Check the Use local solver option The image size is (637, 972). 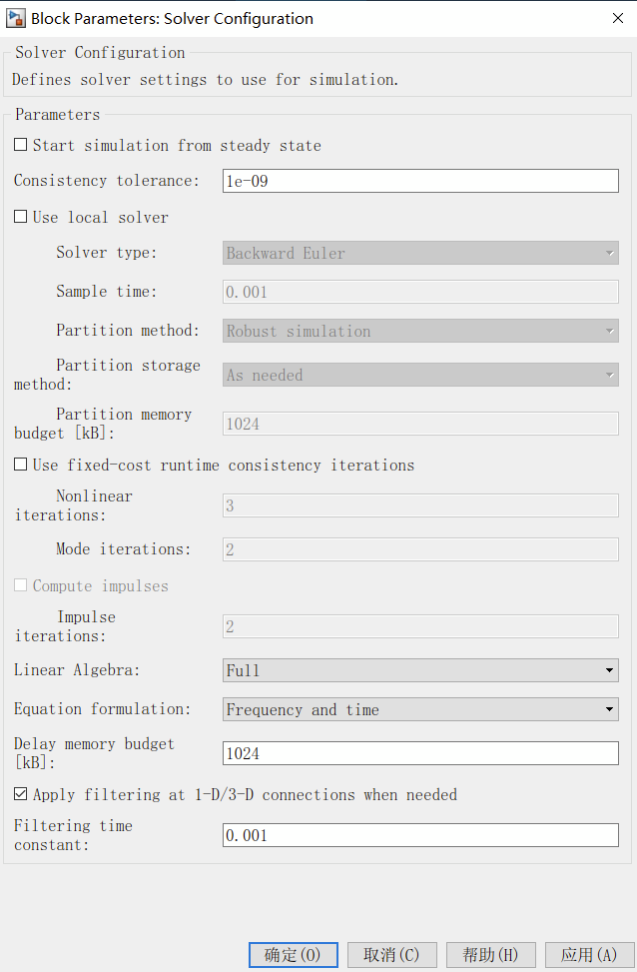(20, 217)
